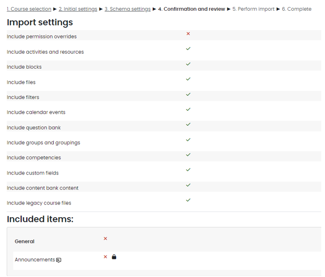Screen dimensions: 325x277
Task: Click red cross next to General section
Action: point(105,239)
